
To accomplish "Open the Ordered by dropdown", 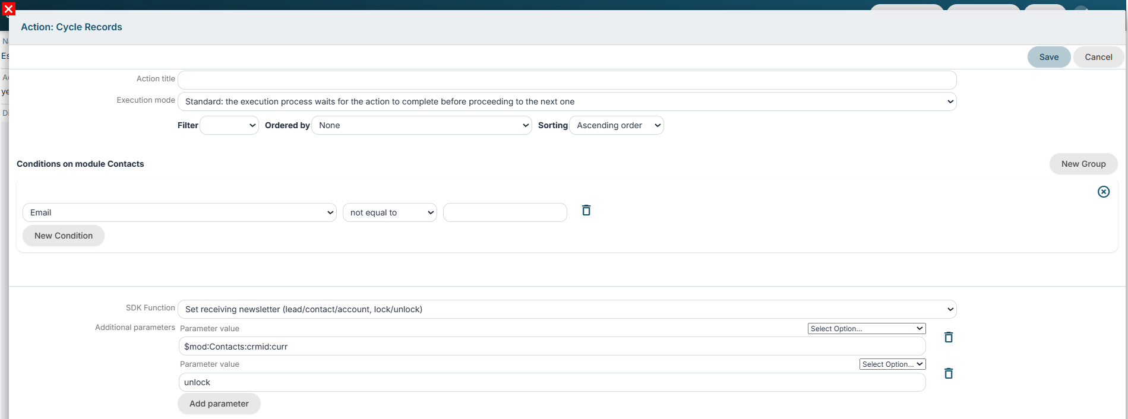I will pos(422,125).
